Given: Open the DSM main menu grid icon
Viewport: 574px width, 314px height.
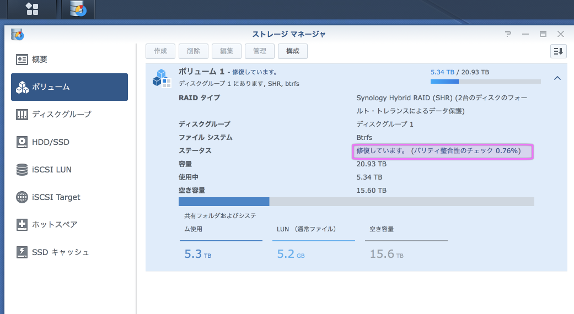Looking at the screenshot, I should 32,9.
